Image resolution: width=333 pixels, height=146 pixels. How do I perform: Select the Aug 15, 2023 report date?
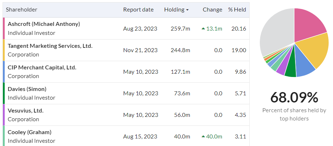140,137
